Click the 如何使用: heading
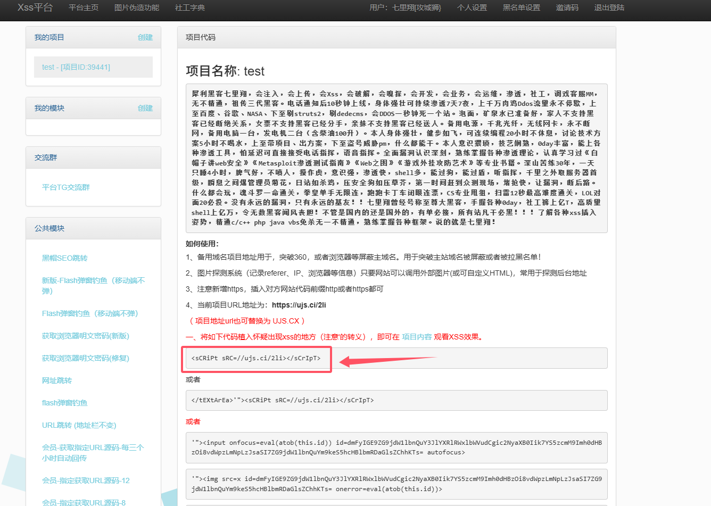Screen dimensions: 711x506 coord(202,244)
